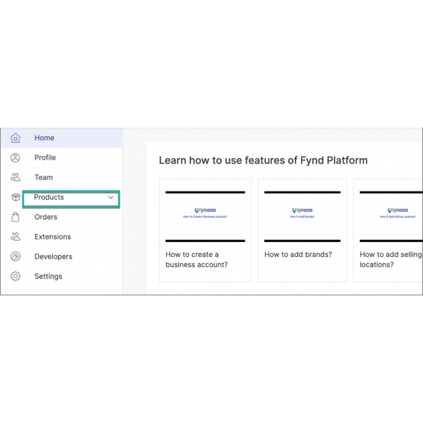The image size is (423, 423).
Task: Click the Home house icon in sidebar
Action: pos(15,138)
